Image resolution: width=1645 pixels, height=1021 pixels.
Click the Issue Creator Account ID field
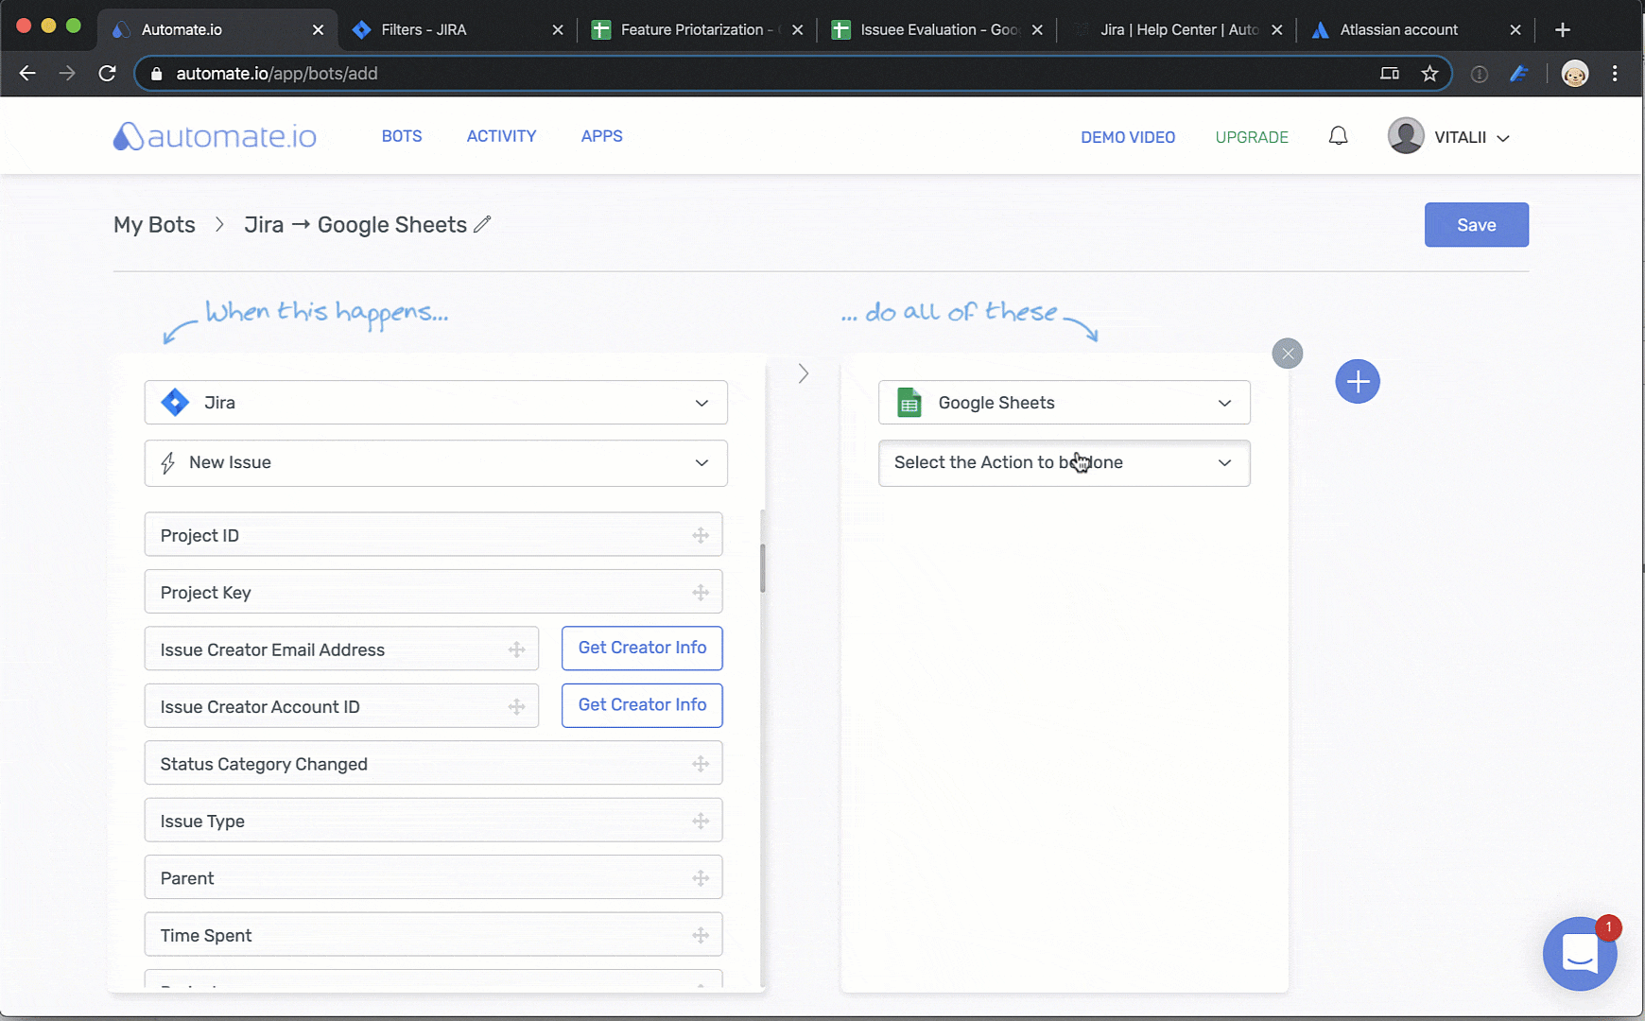(341, 705)
